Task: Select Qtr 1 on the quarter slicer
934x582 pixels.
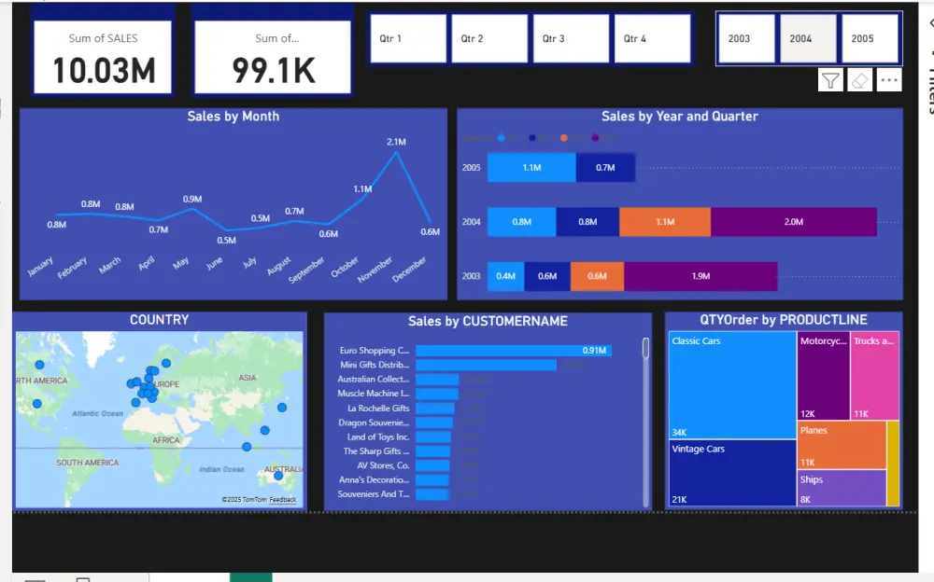Action: coord(406,38)
